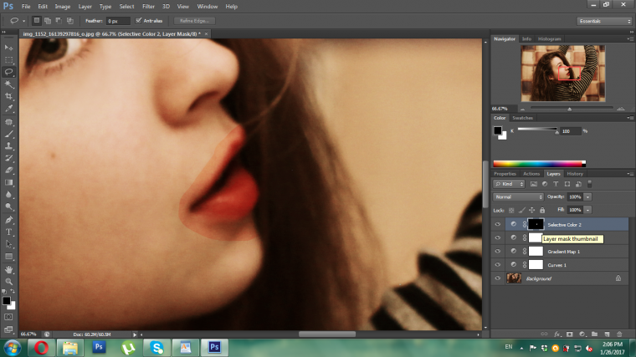Toggle Lock position icon
Image resolution: width=636 pixels, height=357 pixels.
pyautogui.click(x=531, y=210)
